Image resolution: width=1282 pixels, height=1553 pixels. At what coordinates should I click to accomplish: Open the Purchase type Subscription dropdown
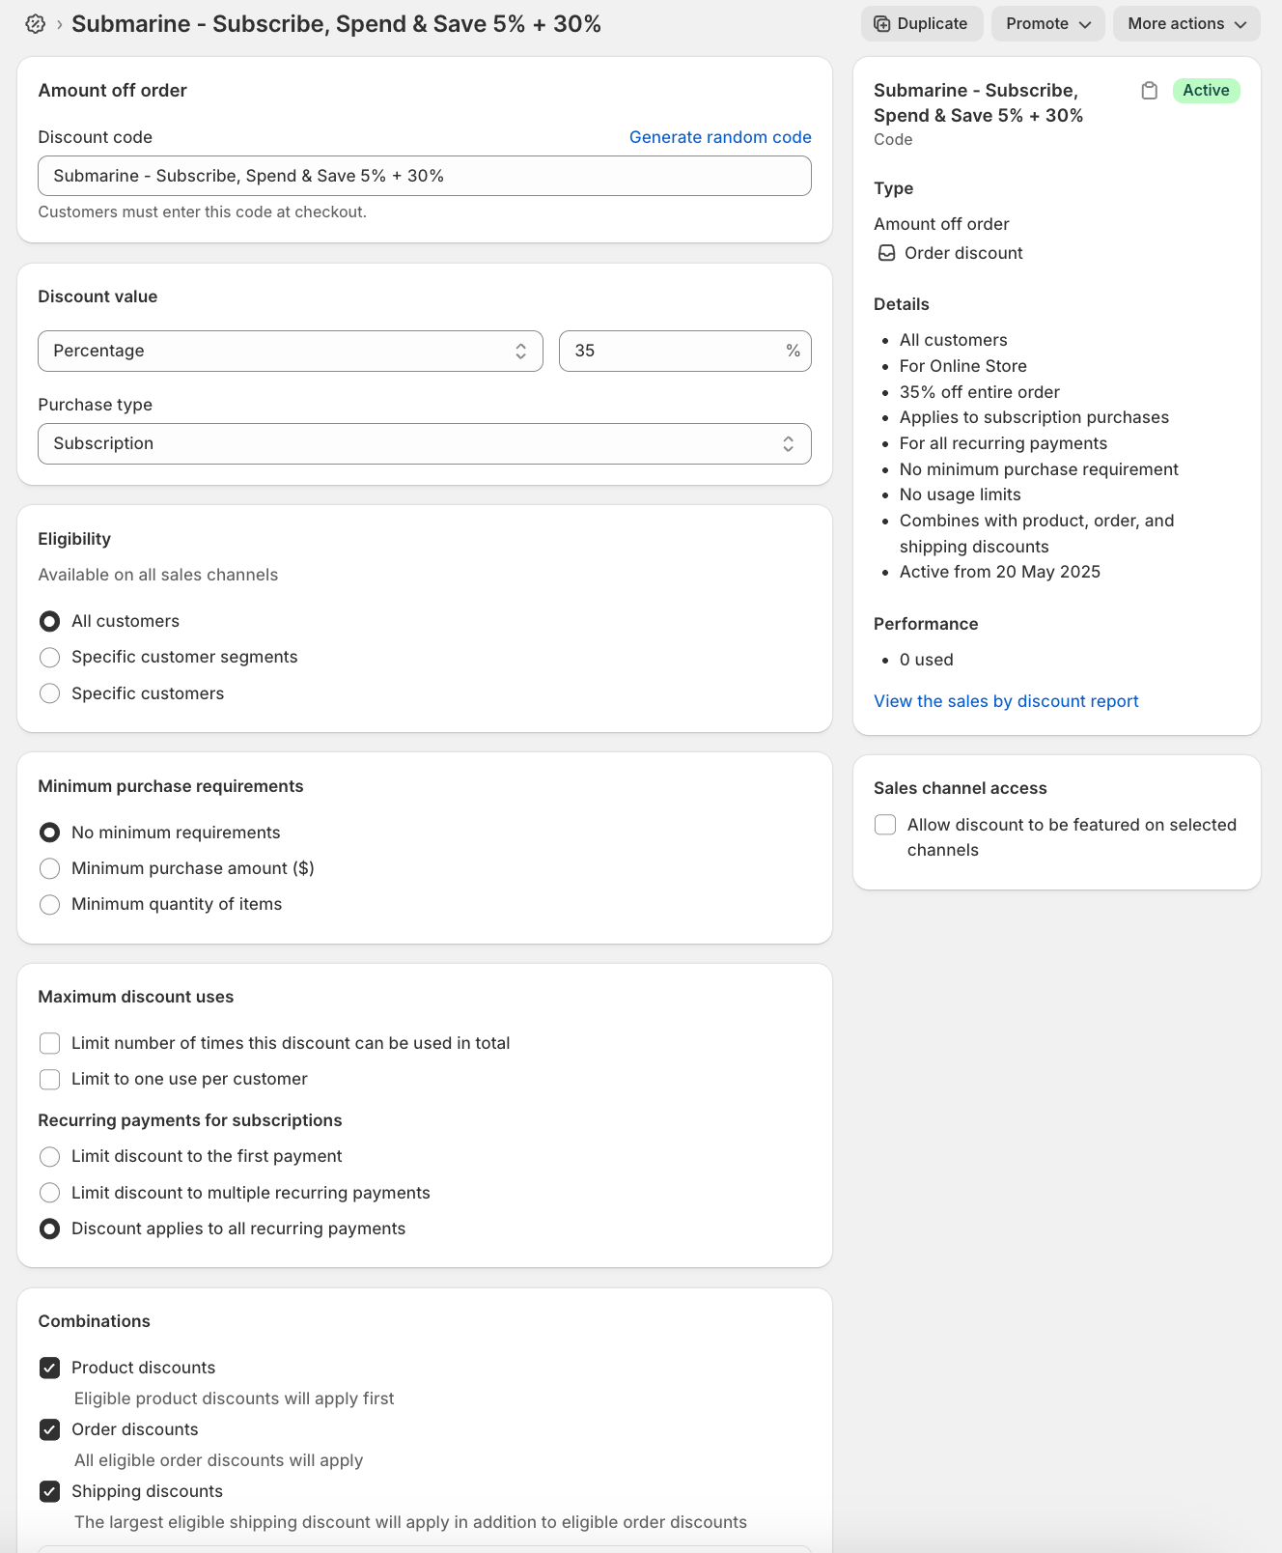tap(424, 444)
